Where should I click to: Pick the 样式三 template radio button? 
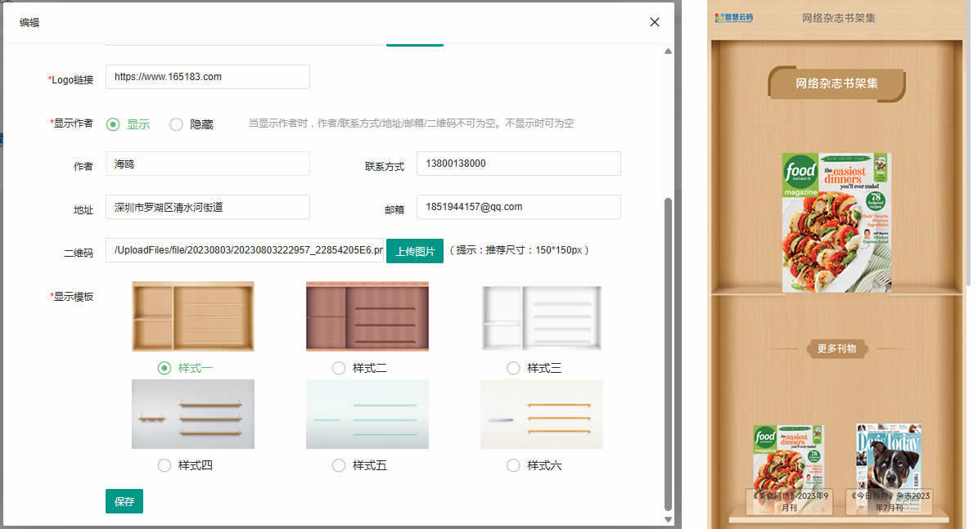click(x=513, y=368)
